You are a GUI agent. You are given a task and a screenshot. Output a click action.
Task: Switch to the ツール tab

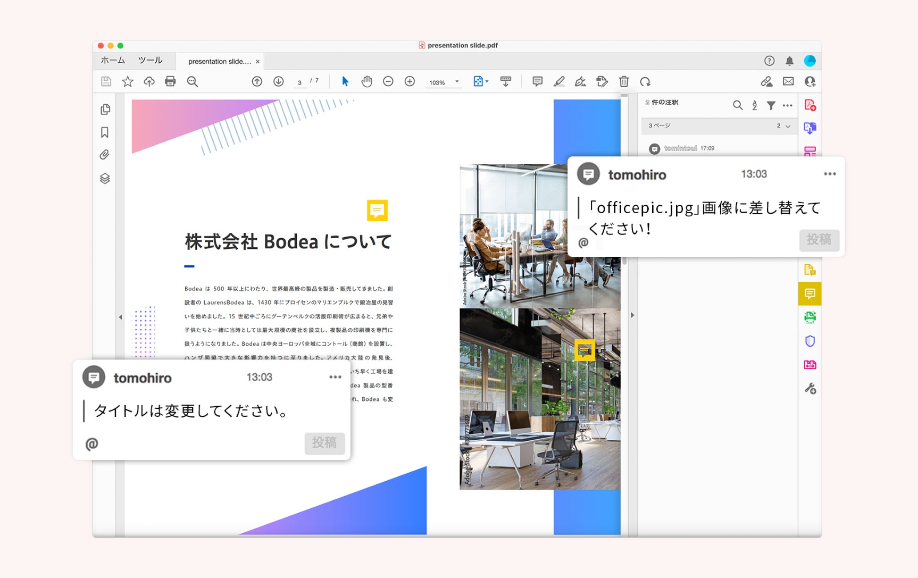click(151, 61)
